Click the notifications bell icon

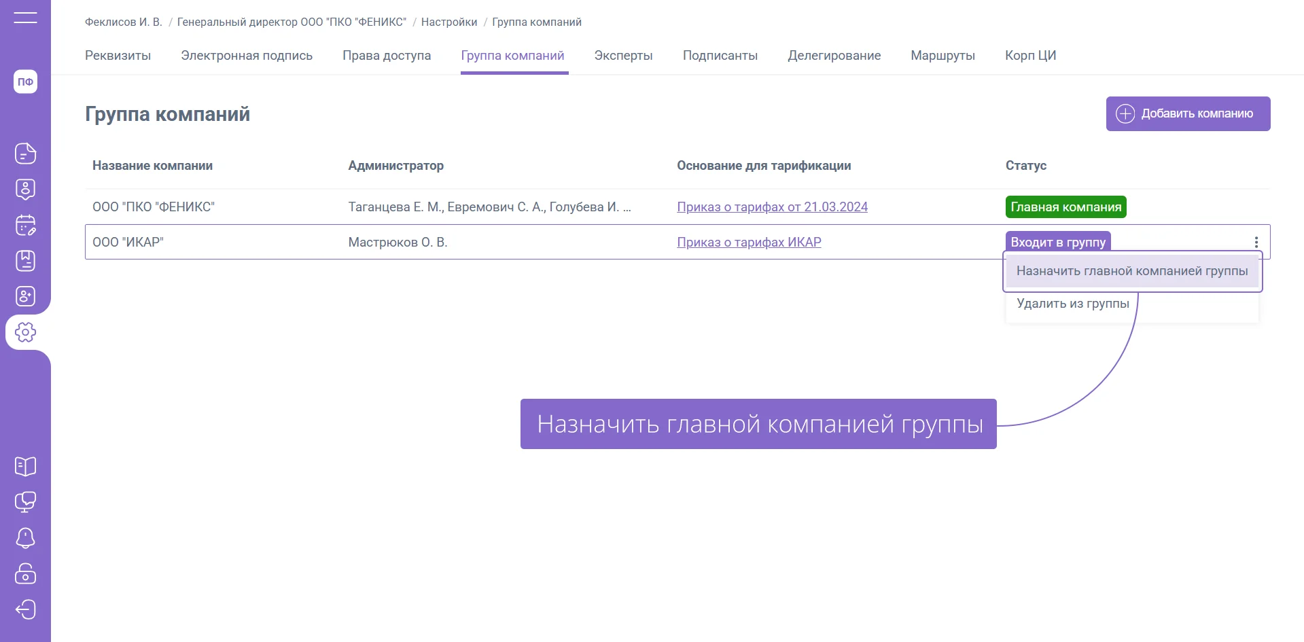point(25,538)
